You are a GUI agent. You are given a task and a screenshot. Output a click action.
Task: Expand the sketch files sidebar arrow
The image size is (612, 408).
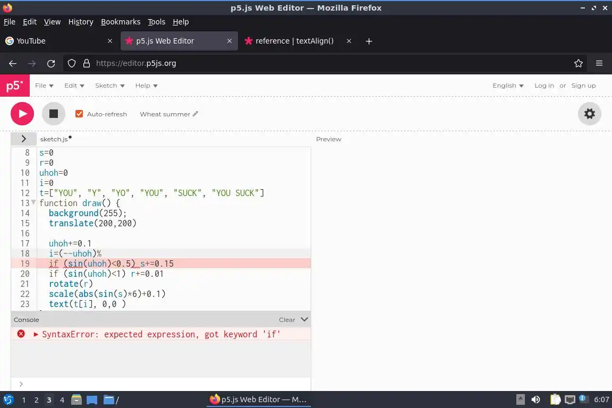click(24, 139)
